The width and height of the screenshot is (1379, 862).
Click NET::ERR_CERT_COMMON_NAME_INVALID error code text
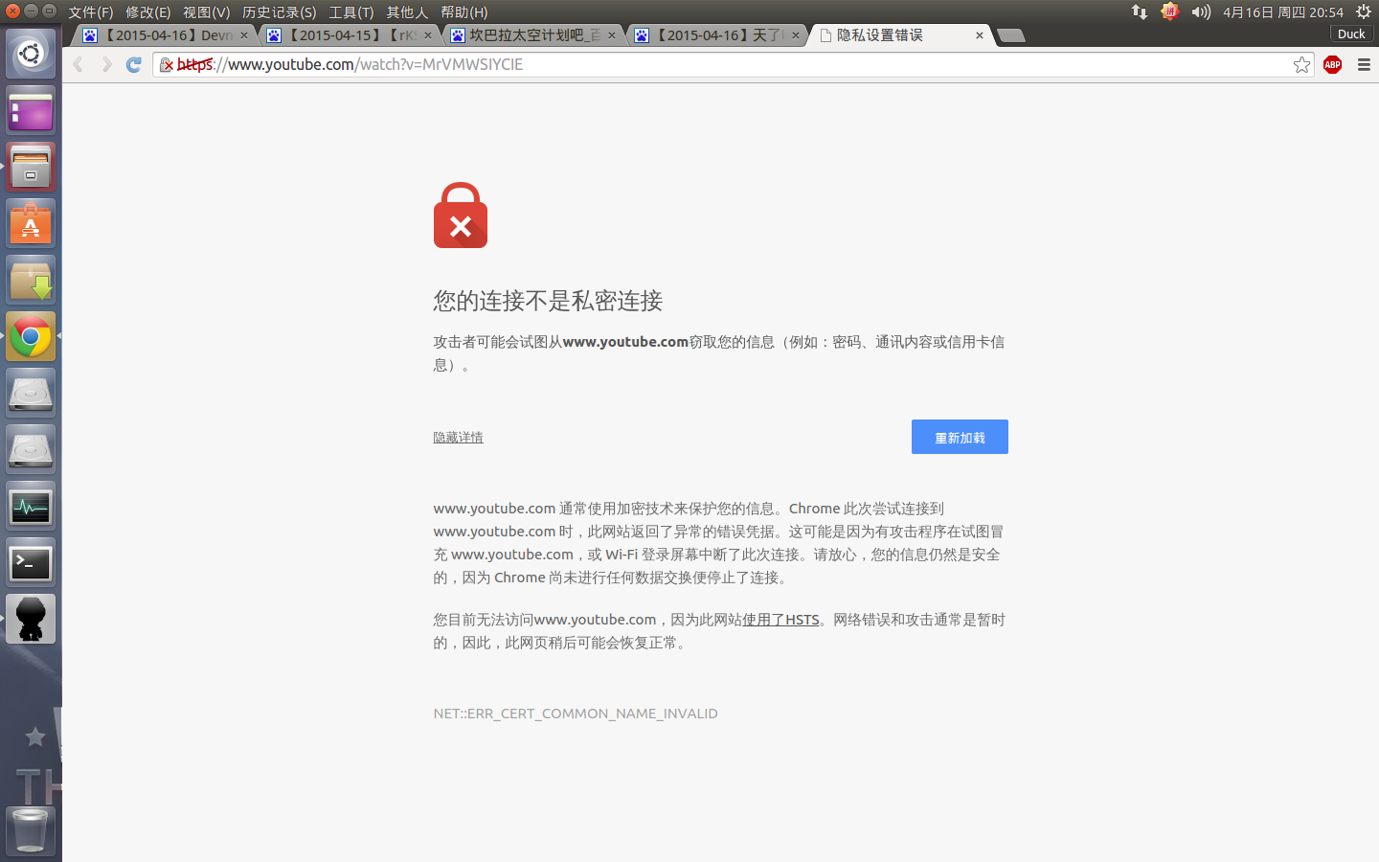576,714
